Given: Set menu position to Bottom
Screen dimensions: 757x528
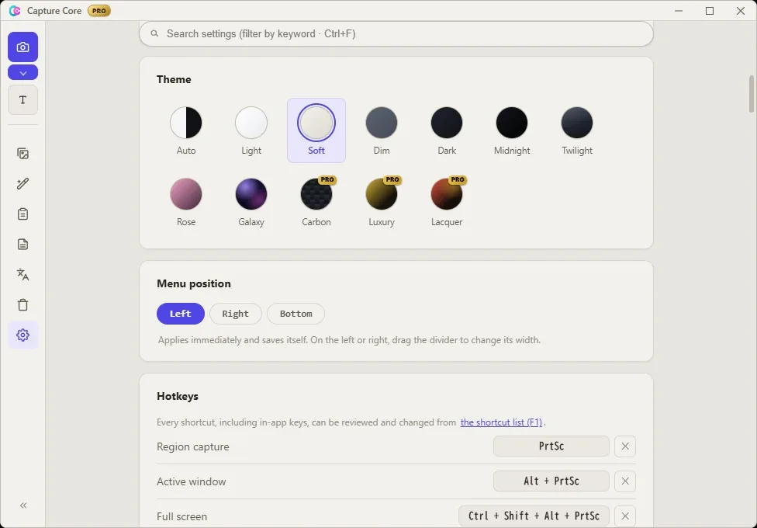Looking at the screenshot, I should [x=296, y=314].
